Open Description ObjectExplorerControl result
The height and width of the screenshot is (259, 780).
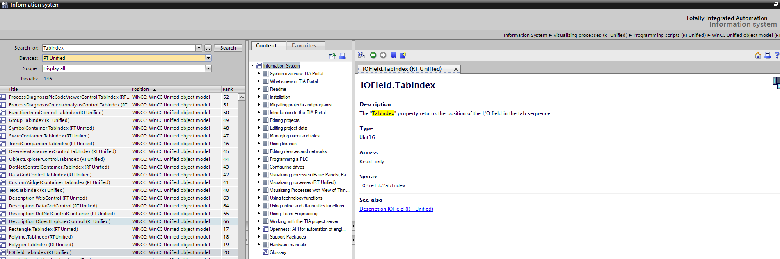coord(59,221)
